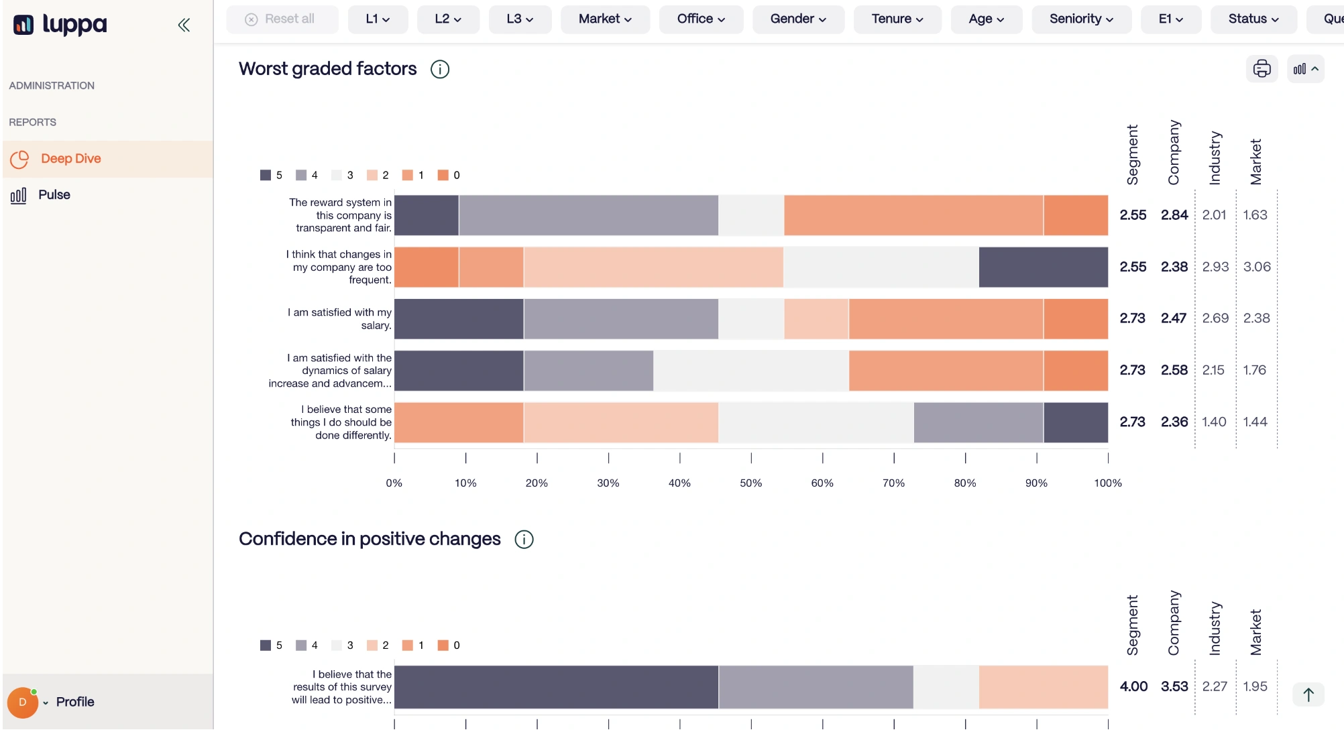Click the luppa logo
1344x732 pixels.
click(x=60, y=25)
